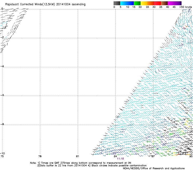Click the '>50 knots' legend label
The image size is (193, 170).
[185, 7]
